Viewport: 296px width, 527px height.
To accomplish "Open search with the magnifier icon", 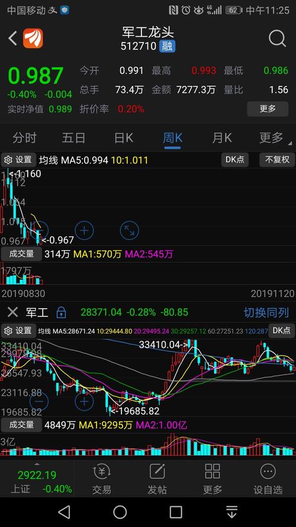I will click(278, 39).
